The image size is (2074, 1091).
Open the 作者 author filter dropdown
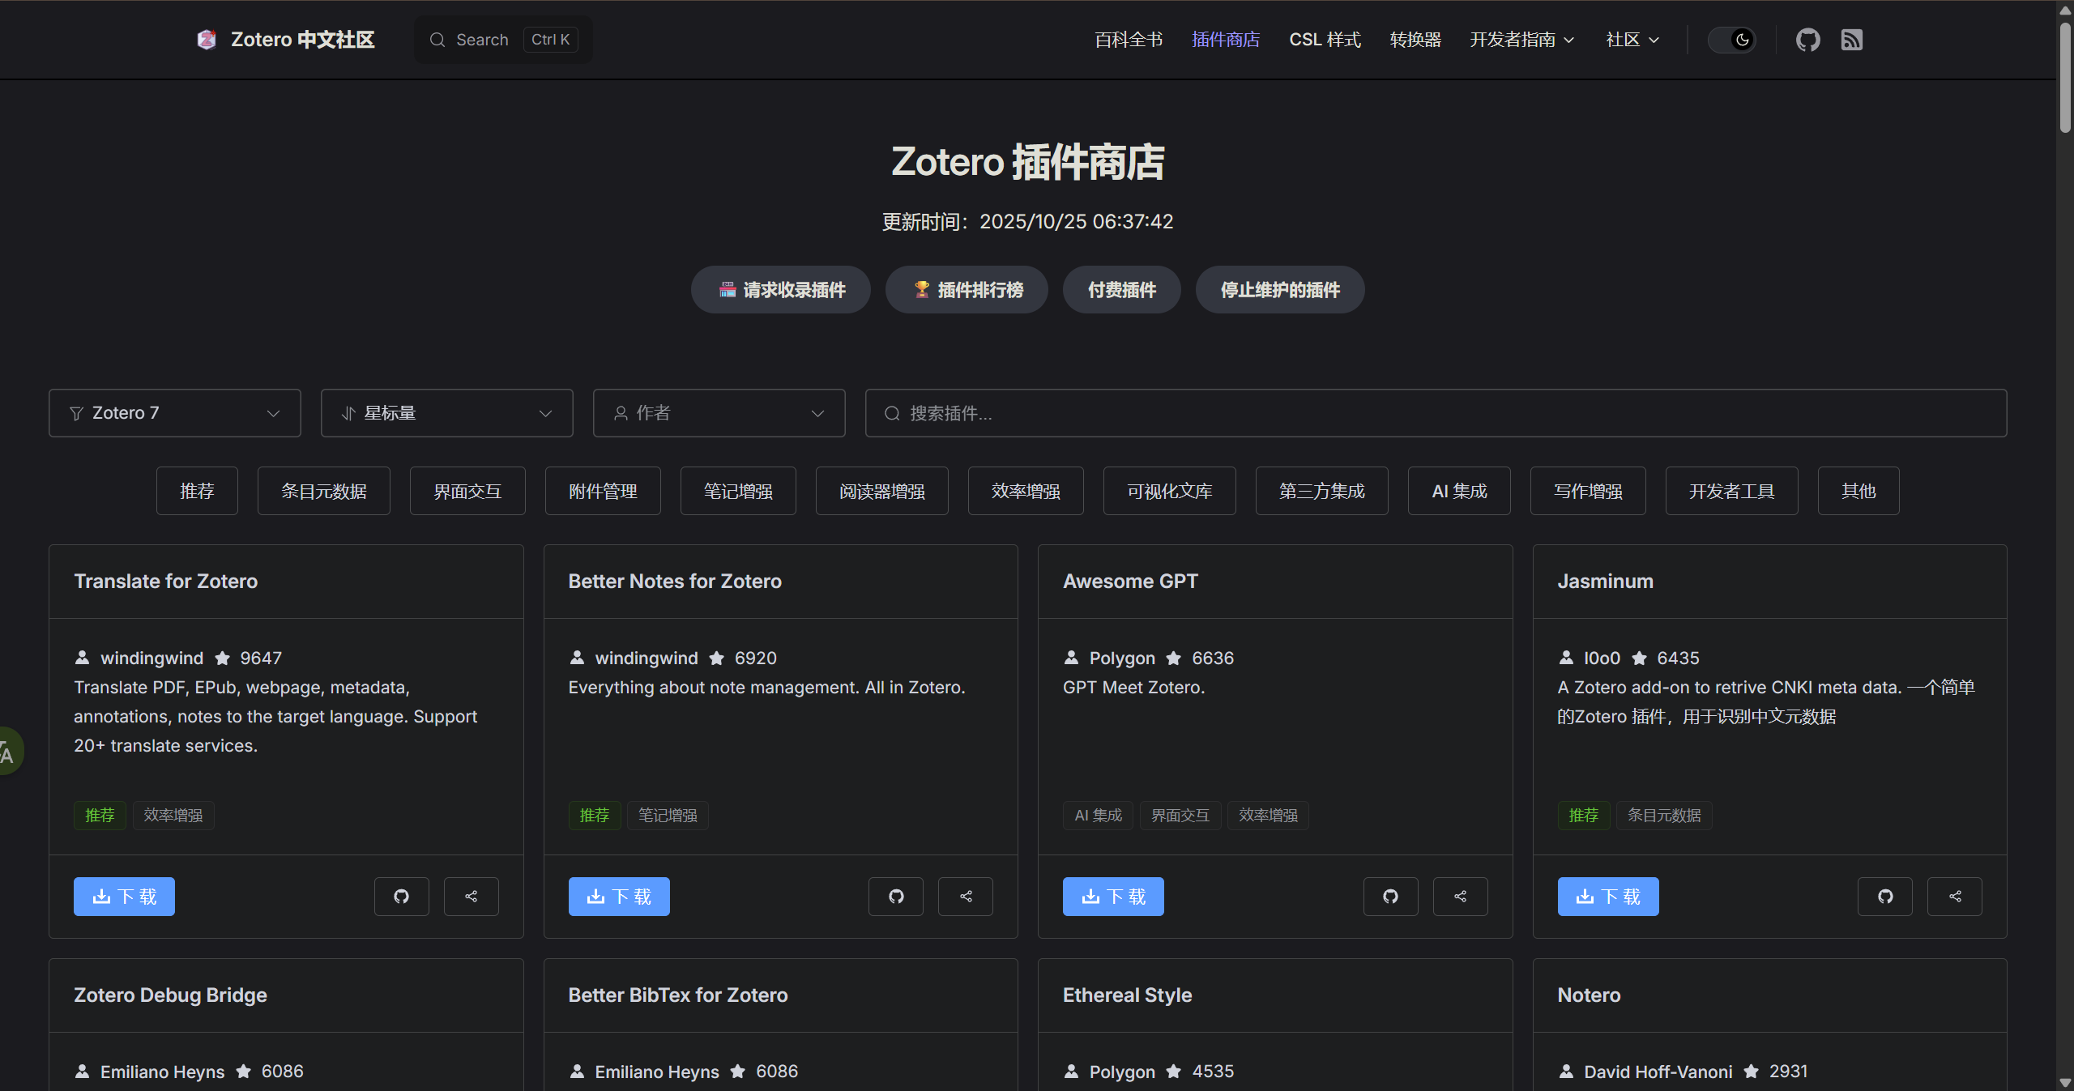(719, 413)
